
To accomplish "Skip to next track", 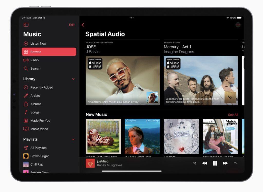I will [225, 163].
